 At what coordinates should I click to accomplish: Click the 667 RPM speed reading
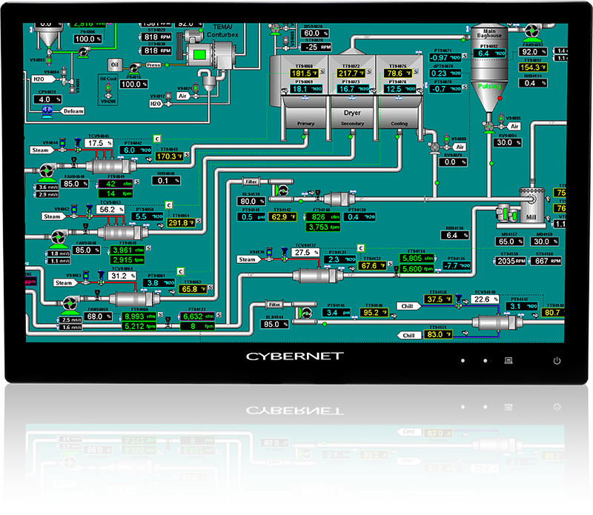pos(547,261)
